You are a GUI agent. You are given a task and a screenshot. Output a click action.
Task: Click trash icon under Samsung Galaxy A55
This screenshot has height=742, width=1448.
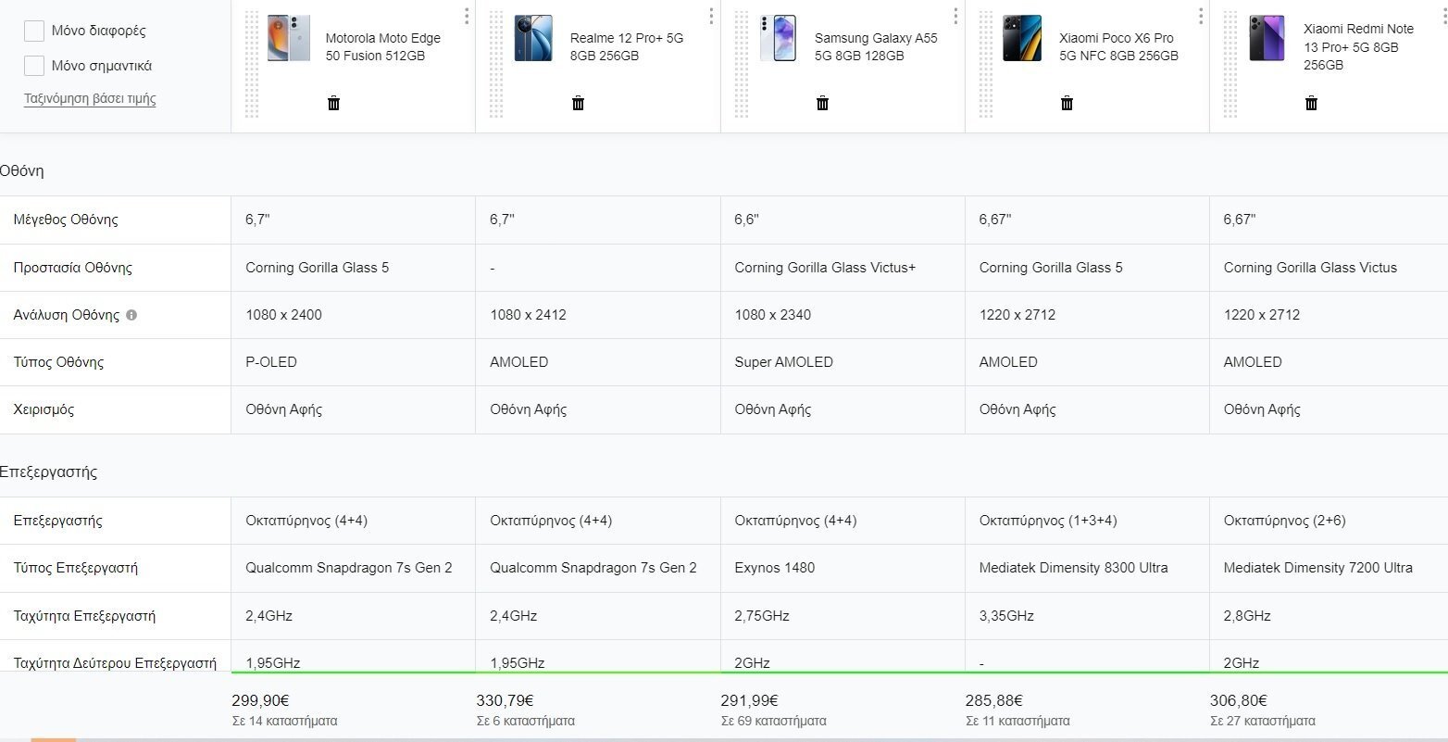(x=822, y=103)
